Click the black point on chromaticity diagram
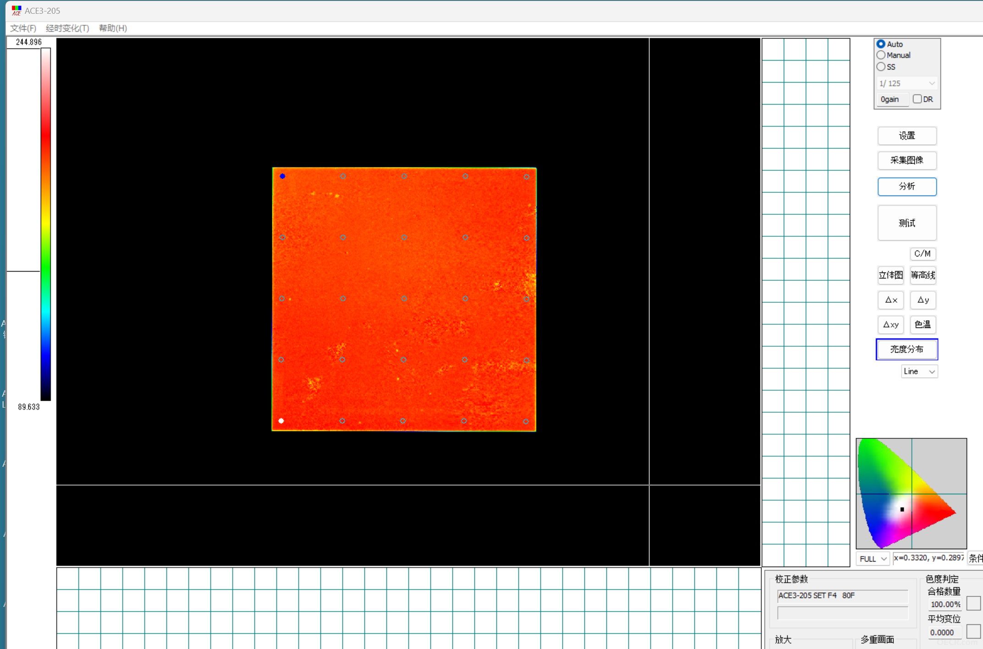 point(902,509)
